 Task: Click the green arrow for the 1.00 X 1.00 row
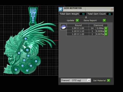tap(106, 28)
